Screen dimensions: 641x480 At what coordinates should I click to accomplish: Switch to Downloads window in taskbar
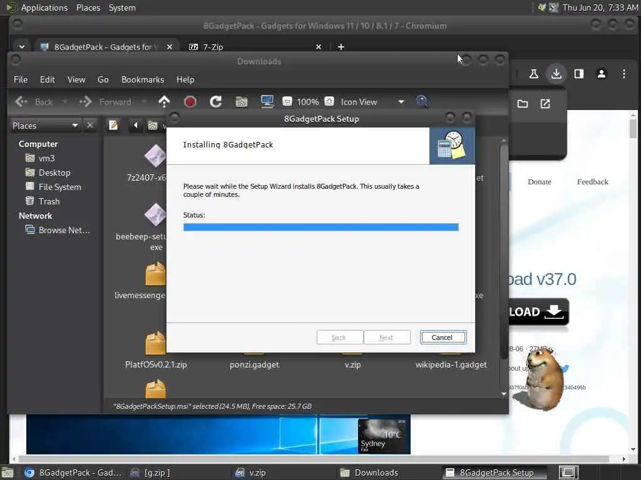(x=370, y=472)
